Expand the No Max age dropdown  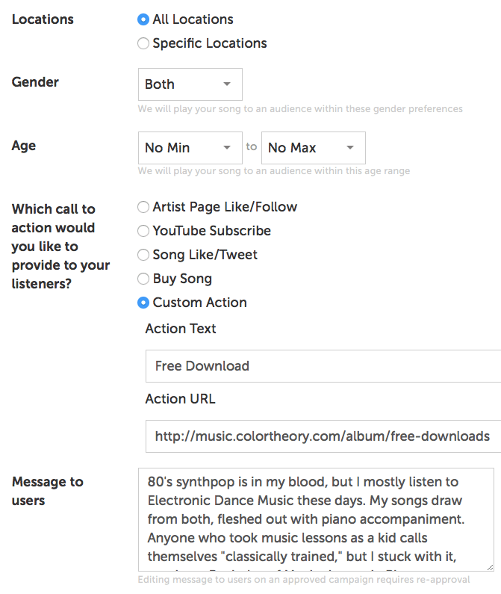click(313, 148)
